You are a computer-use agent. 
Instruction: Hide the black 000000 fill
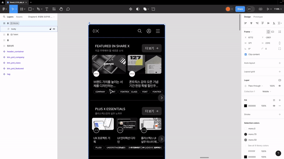point(274,106)
